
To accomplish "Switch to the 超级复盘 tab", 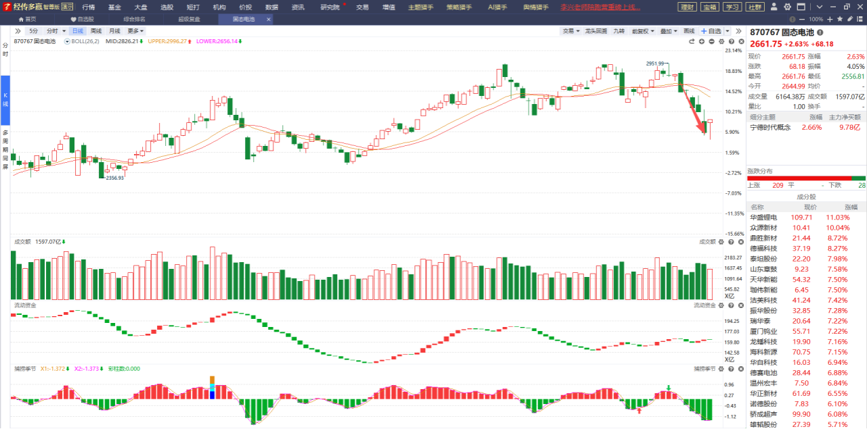I will tap(189, 19).
